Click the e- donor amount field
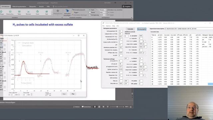This screenshot has width=213, height=120. pyautogui.click(x=141, y=58)
